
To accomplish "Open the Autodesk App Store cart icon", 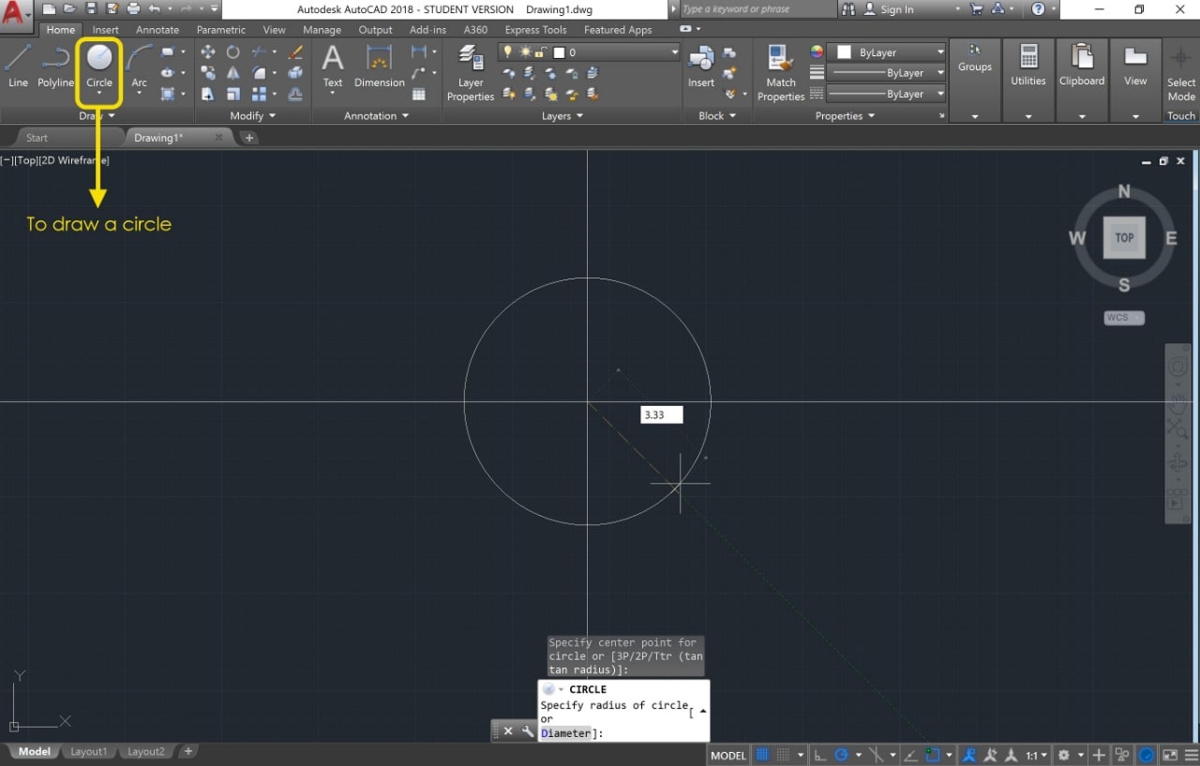I will click(x=976, y=8).
